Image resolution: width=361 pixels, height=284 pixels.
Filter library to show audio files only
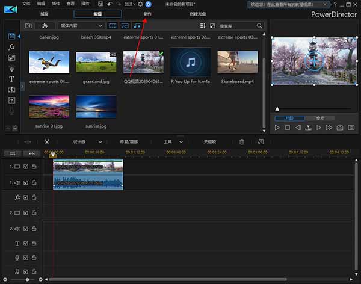pyautogui.click(x=138, y=26)
